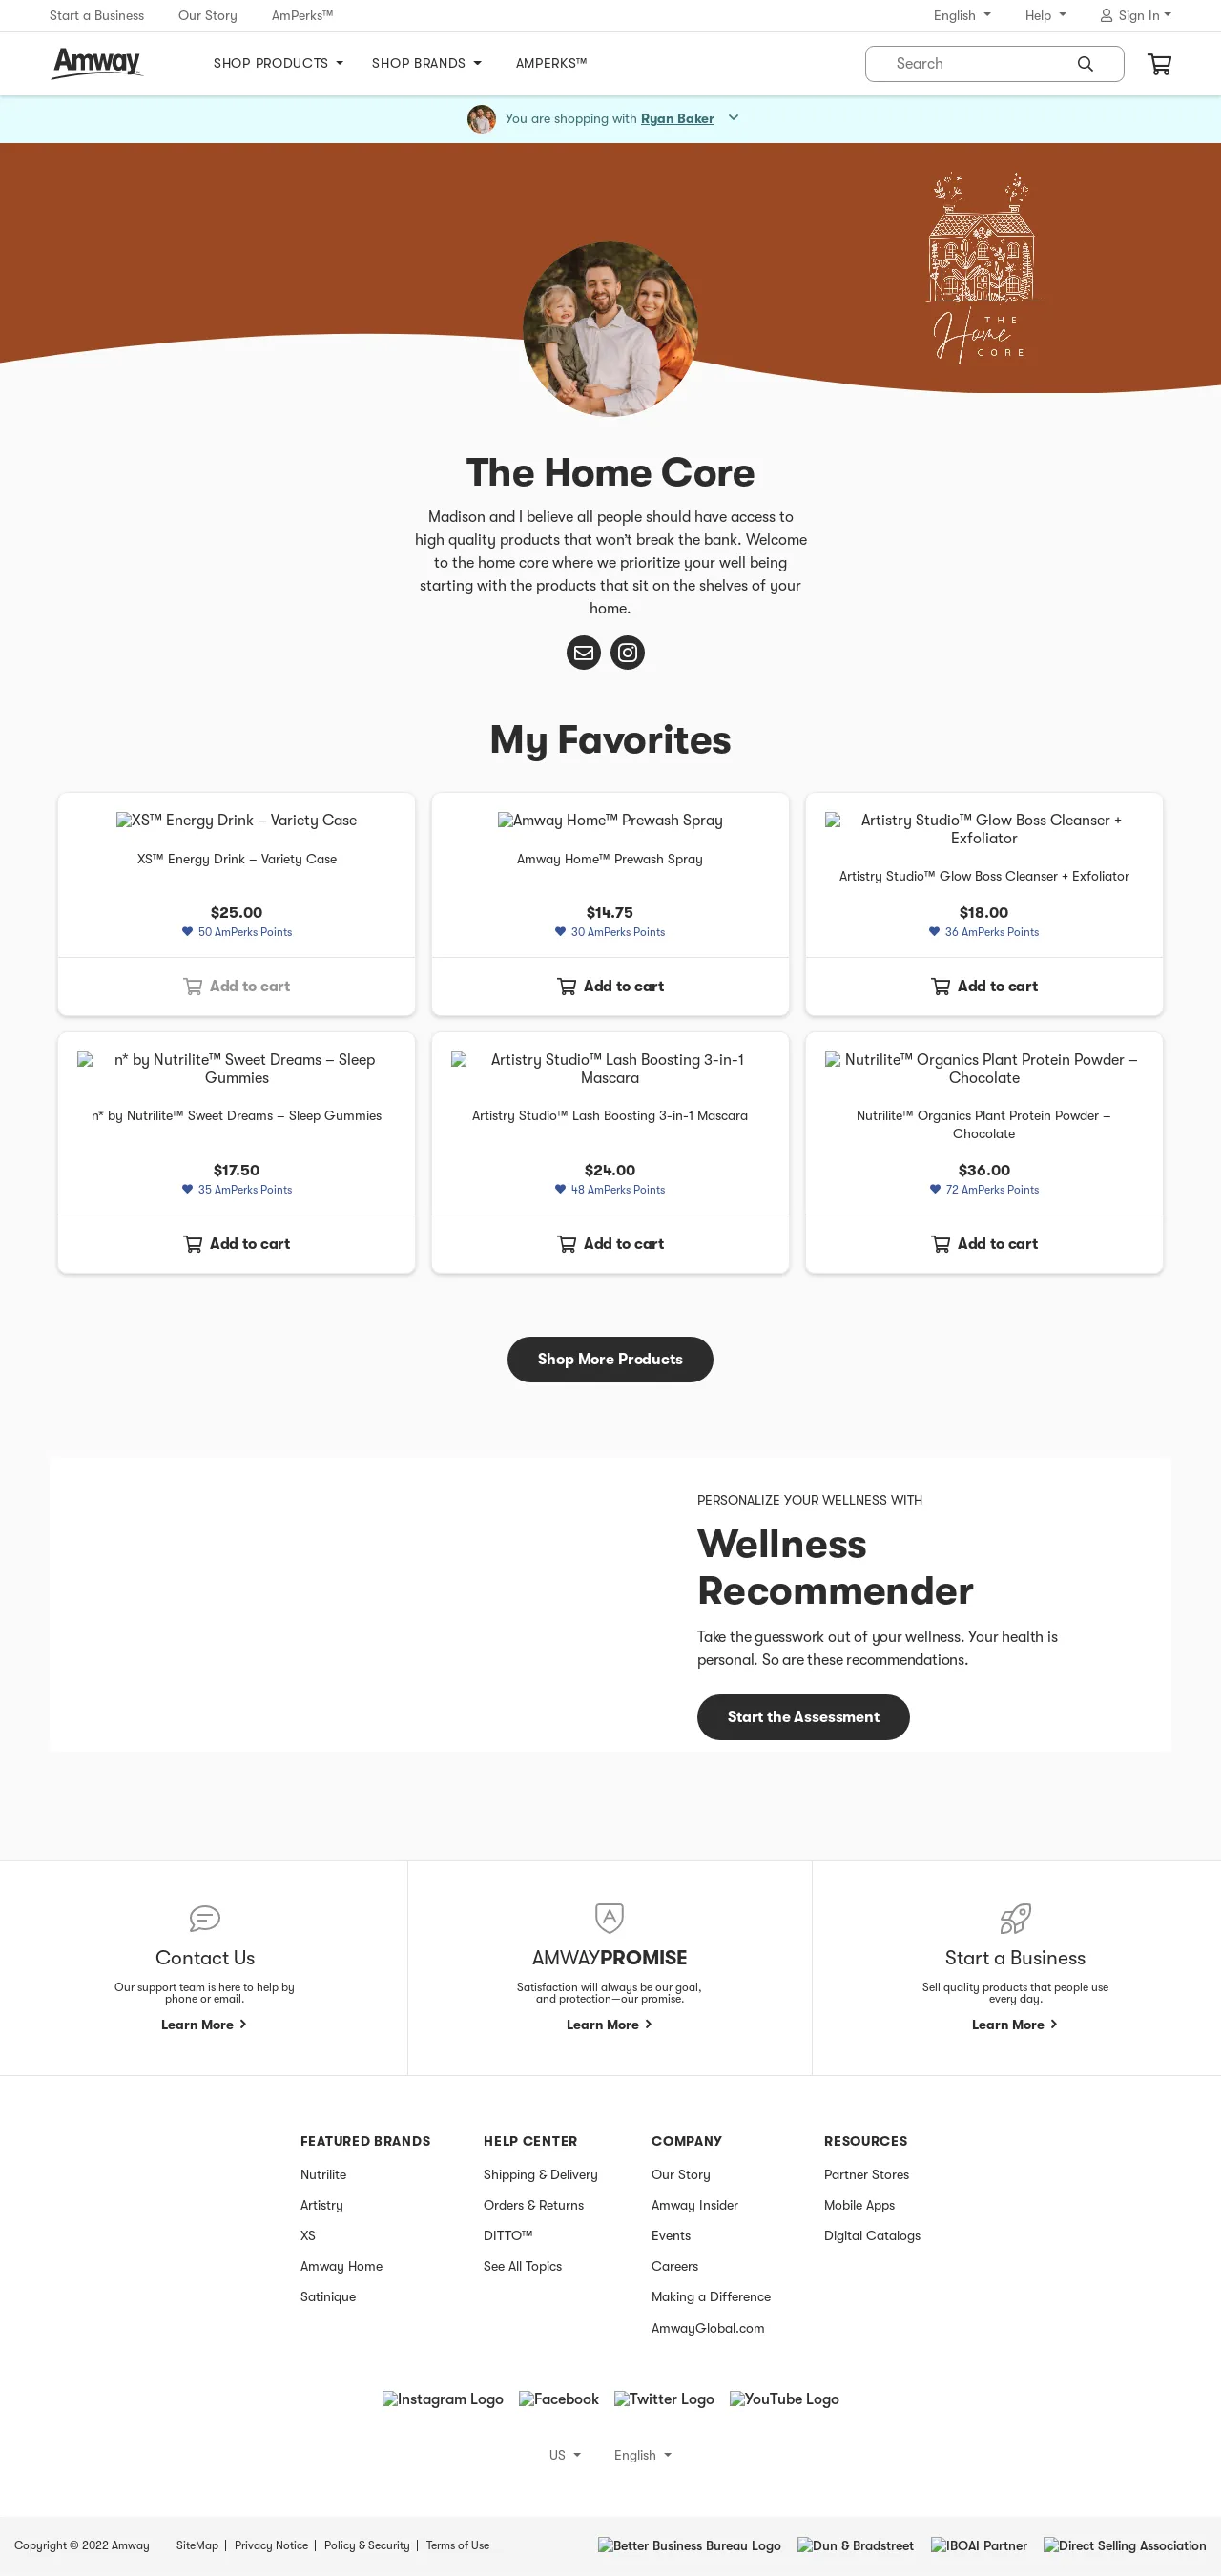Click Start the Assessment button
Viewport: 1221px width, 2576px height.
(803, 1717)
